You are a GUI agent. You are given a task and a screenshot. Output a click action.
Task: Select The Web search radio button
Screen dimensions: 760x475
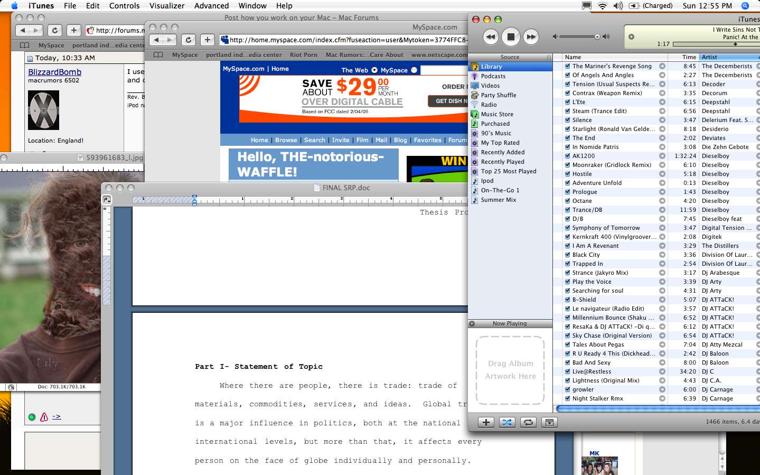(x=374, y=70)
